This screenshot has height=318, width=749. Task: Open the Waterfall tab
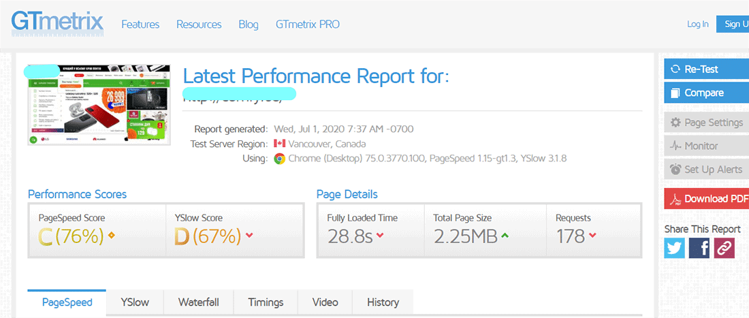click(199, 302)
